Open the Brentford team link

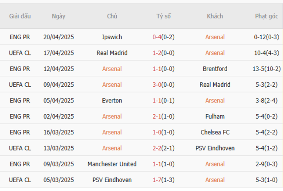click(215, 69)
